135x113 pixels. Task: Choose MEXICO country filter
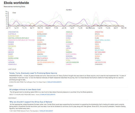(11, 52)
